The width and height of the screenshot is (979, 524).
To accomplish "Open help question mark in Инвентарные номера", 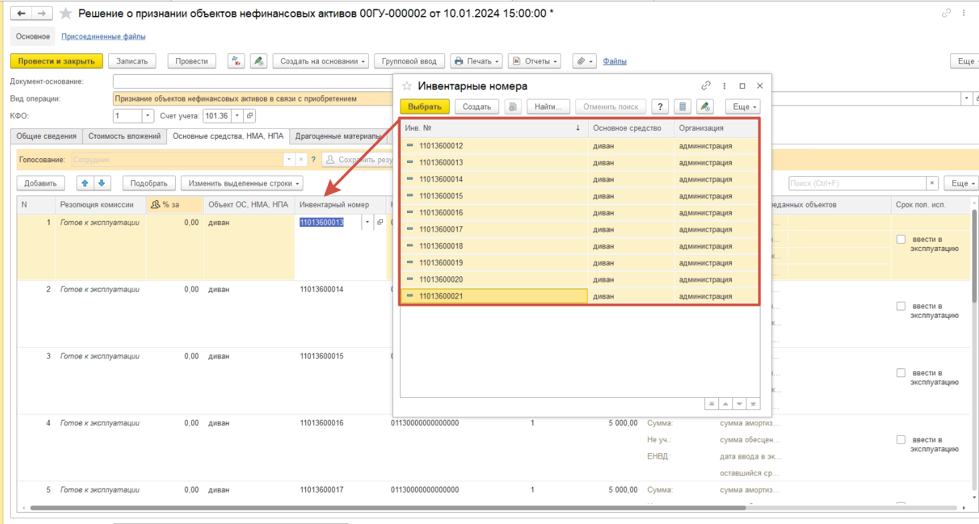I will point(660,107).
